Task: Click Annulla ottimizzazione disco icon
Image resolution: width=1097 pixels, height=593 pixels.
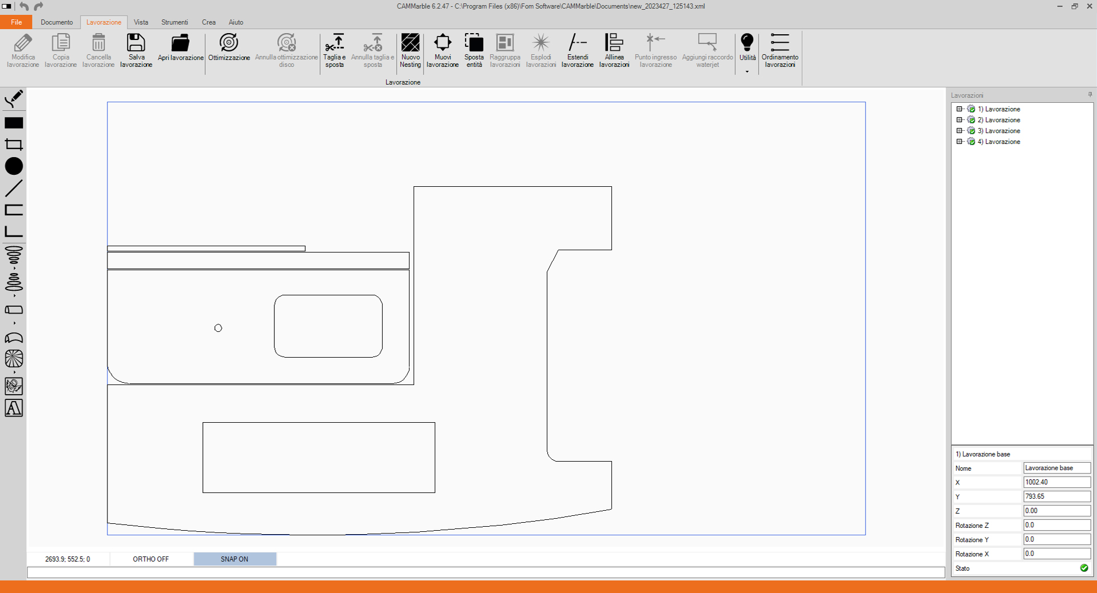Action: tap(286, 43)
